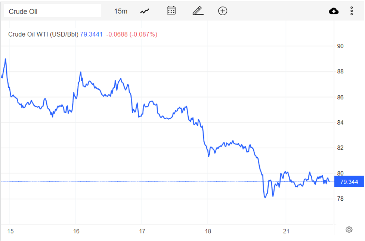Open the kebab menu for chart actions
Viewport: 365px width, 241px height.
coord(352,11)
